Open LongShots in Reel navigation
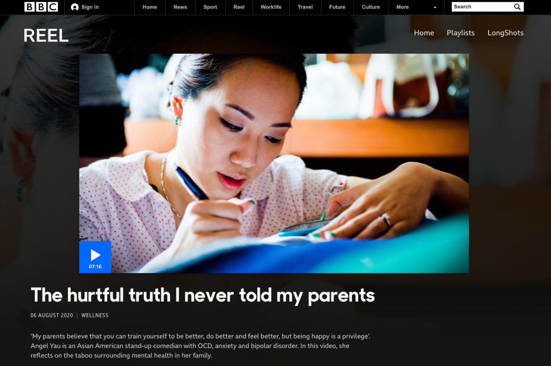Image resolution: width=551 pixels, height=366 pixels. 506,33
